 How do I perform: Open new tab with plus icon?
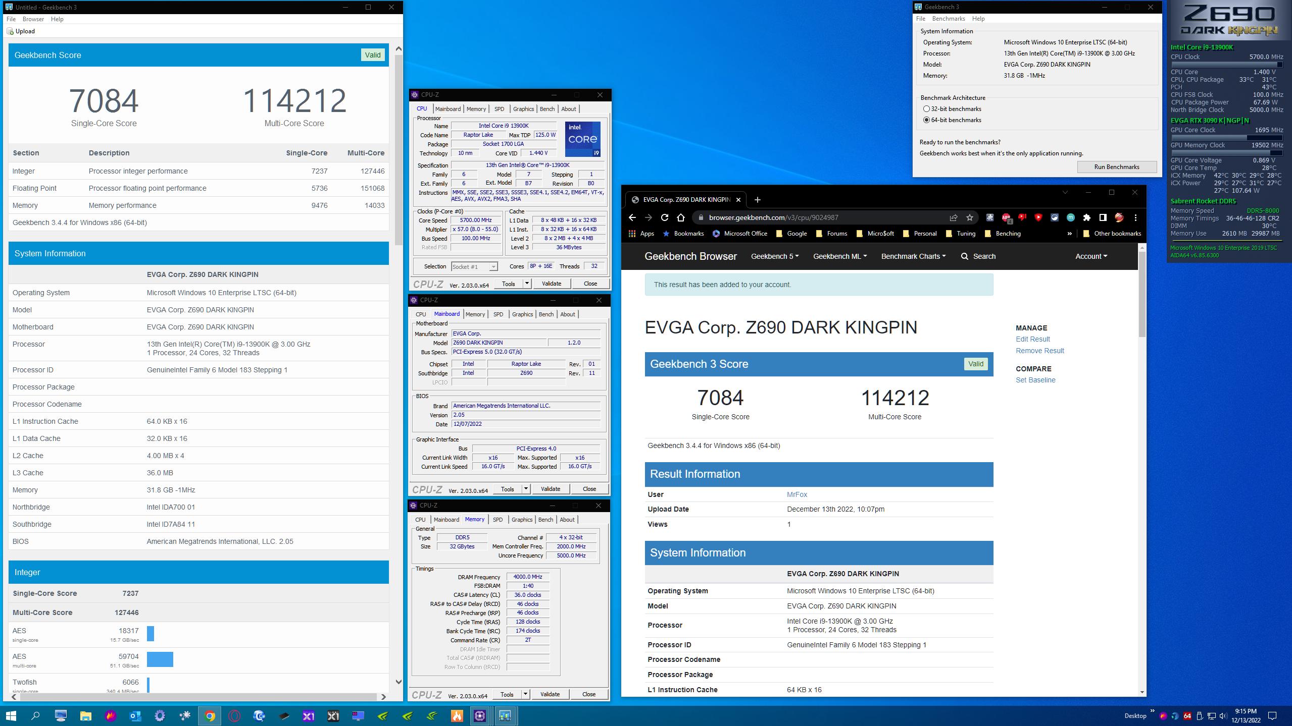tap(757, 200)
